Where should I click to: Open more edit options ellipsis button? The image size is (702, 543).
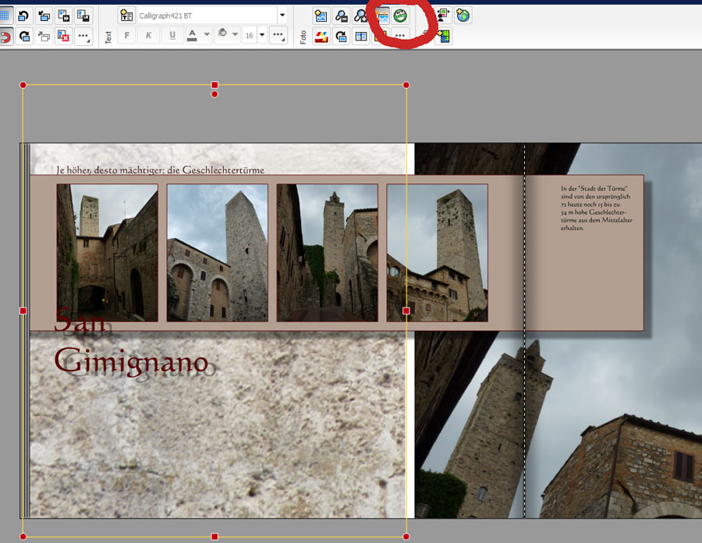coord(83,36)
